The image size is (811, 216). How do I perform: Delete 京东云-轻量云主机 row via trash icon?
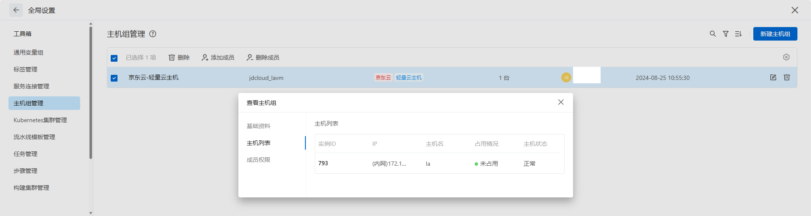pyautogui.click(x=787, y=77)
